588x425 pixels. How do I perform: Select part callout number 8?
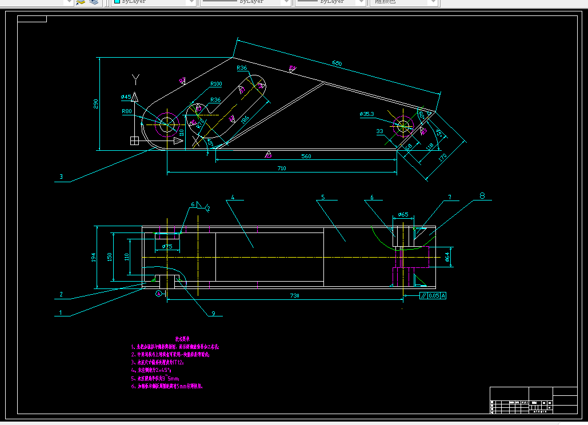tap(482, 195)
